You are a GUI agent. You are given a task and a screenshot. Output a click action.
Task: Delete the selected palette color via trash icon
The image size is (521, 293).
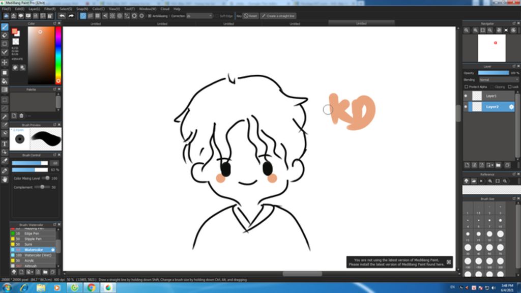coord(21,115)
